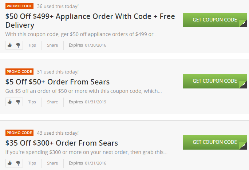Thumbs down the $5 Off $50+ coupon
The width and height of the screenshot is (249, 170).
click(x=18, y=102)
